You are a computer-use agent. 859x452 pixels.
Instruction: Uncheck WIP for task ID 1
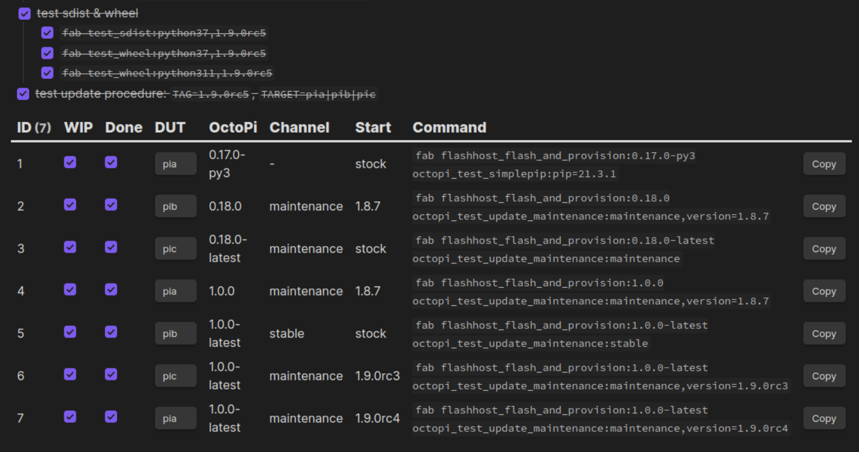coord(70,163)
